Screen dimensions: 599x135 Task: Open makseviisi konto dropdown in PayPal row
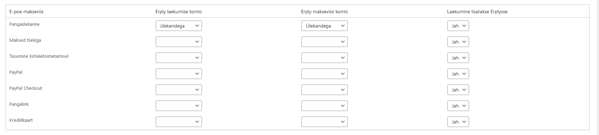point(324,74)
